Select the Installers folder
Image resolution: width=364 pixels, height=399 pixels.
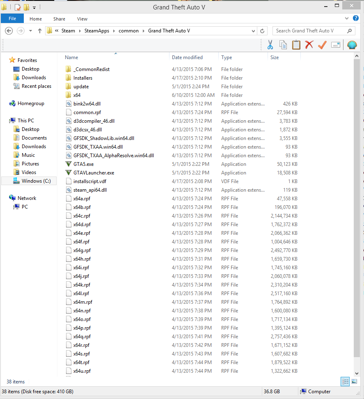[x=83, y=78]
